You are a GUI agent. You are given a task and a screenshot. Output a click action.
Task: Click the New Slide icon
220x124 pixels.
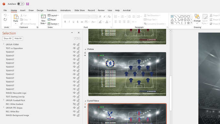click(x=43, y=17)
